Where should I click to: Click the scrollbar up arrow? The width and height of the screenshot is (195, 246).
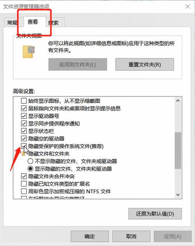click(x=178, y=101)
